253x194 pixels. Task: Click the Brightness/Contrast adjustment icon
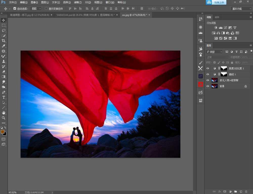click(x=216, y=28)
